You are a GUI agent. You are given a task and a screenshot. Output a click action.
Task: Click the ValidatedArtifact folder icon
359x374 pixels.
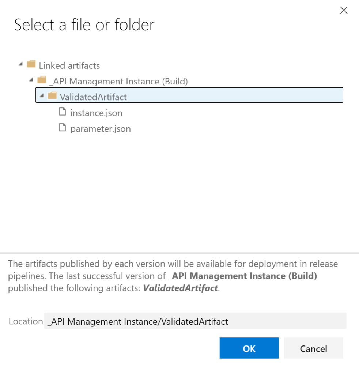[x=53, y=96]
